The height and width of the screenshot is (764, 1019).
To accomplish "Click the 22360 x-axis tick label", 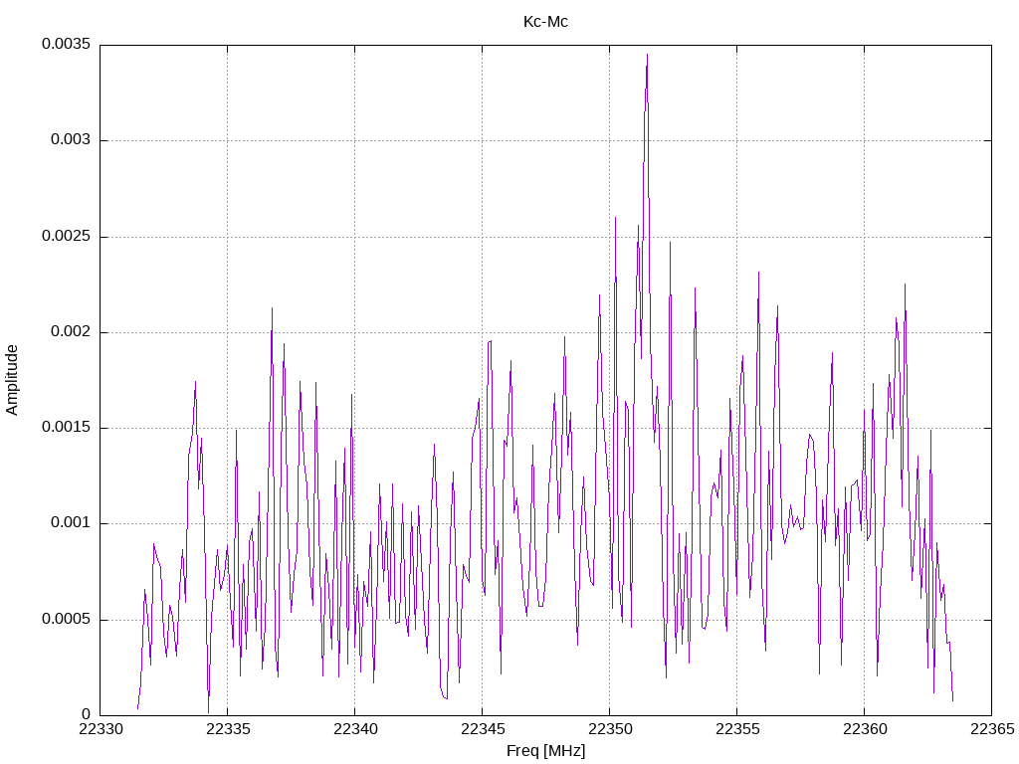I will click(x=865, y=729).
